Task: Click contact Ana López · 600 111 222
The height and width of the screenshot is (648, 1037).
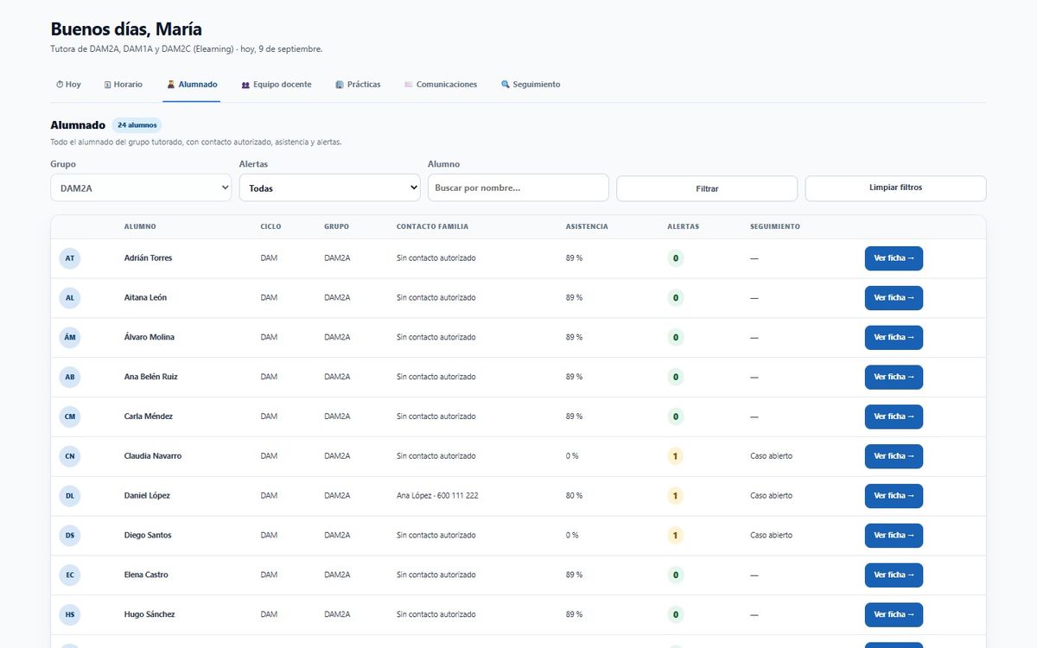Action: click(437, 496)
